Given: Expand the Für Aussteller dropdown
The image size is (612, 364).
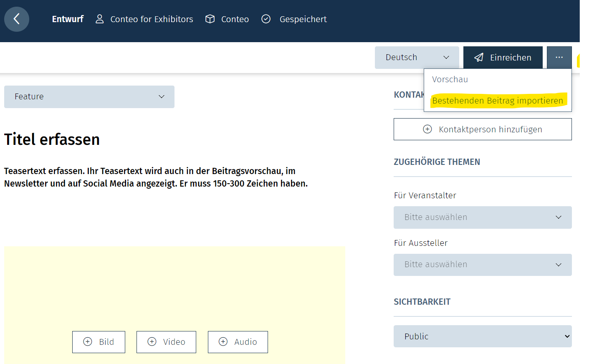Looking at the screenshot, I should click(483, 265).
